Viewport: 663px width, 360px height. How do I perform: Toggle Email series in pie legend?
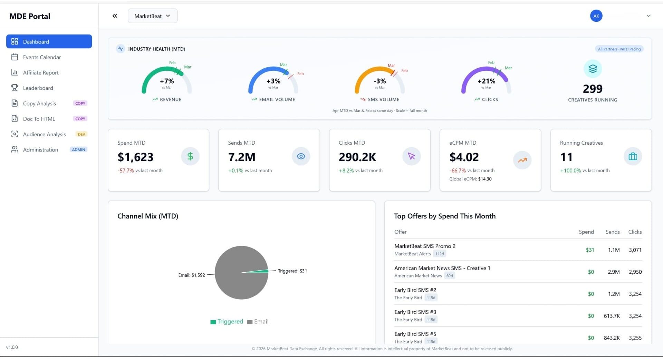click(x=258, y=322)
